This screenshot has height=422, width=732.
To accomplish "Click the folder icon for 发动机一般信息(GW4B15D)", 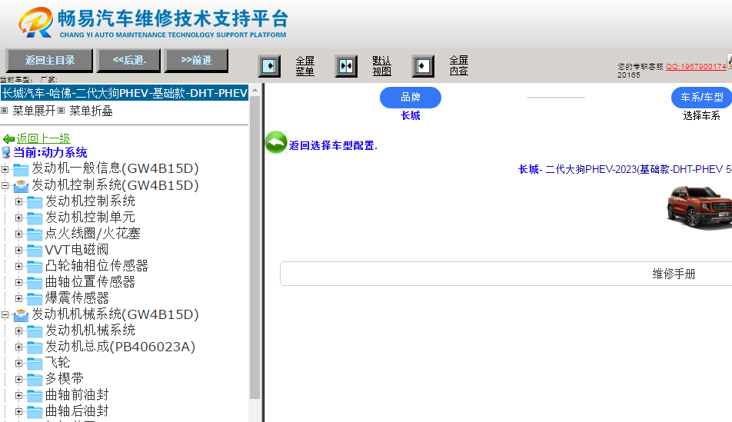I will (x=21, y=169).
